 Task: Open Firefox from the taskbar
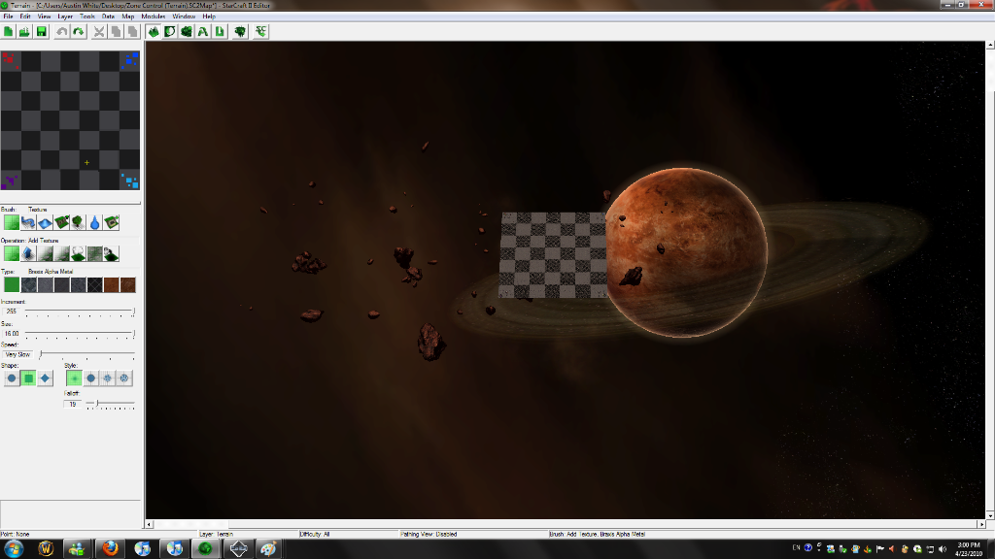coord(110,549)
